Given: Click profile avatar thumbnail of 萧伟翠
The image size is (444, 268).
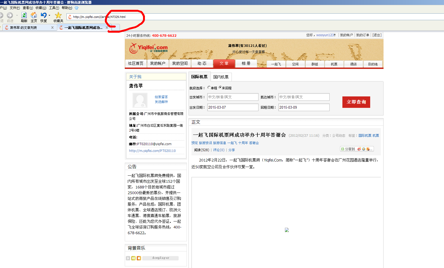Looking at the screenshot, I should (140, 100).
